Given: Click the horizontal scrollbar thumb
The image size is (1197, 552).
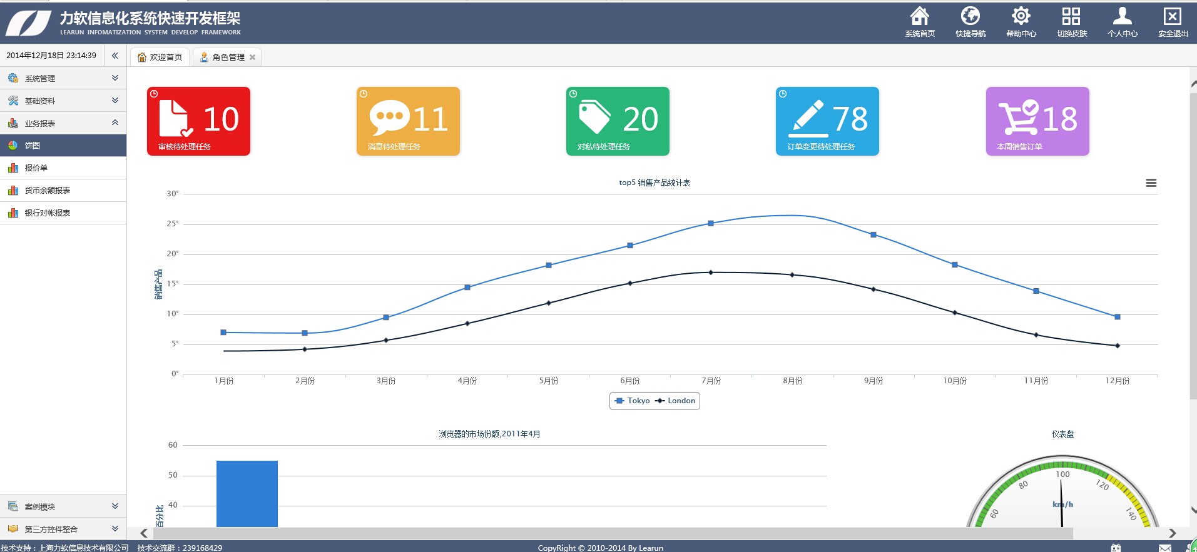Looking at the screenshot, I should pos(612,533).
